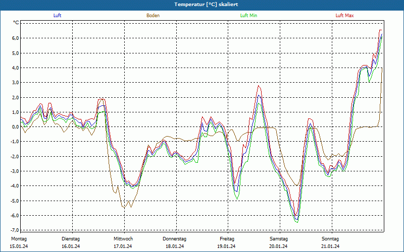Image resolution: width=404 pixels, height=252 pixels.
Task: Click the '1,0' y-axis value
Action: pyautogui.click(x=16, y=112)
